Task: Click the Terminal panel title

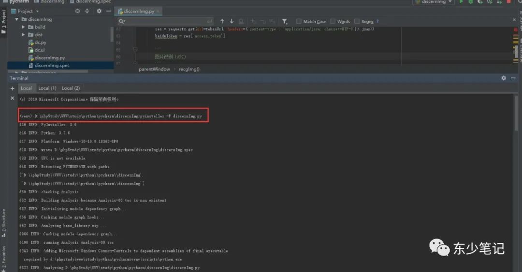Action: 19,78
